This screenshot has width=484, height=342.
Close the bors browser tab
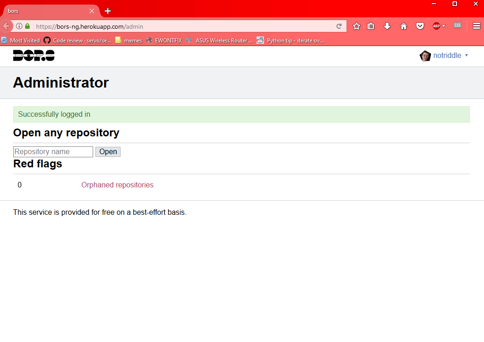92,11
